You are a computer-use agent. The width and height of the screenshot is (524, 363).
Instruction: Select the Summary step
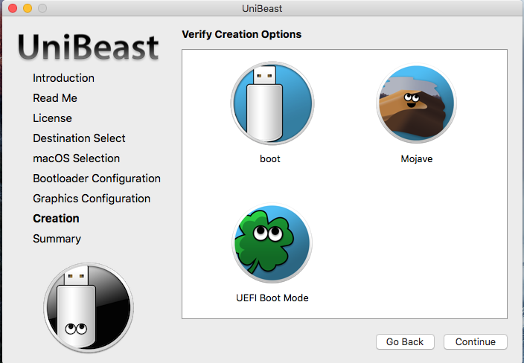(x=57, y=239)
